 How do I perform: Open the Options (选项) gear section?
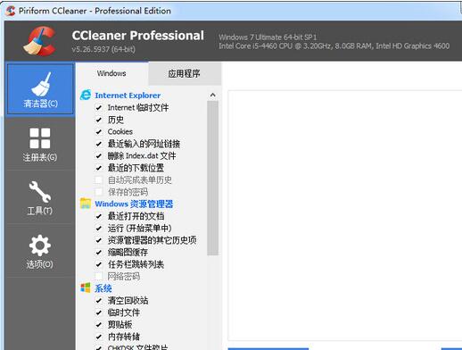[40, 252]
